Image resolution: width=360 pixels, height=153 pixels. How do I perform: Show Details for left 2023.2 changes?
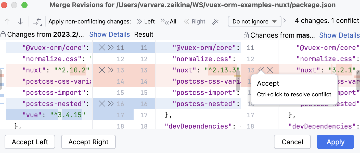point(110,34)
